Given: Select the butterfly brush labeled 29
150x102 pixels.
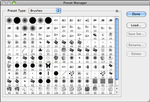Looking at the screenshot, I should point(48,67).
